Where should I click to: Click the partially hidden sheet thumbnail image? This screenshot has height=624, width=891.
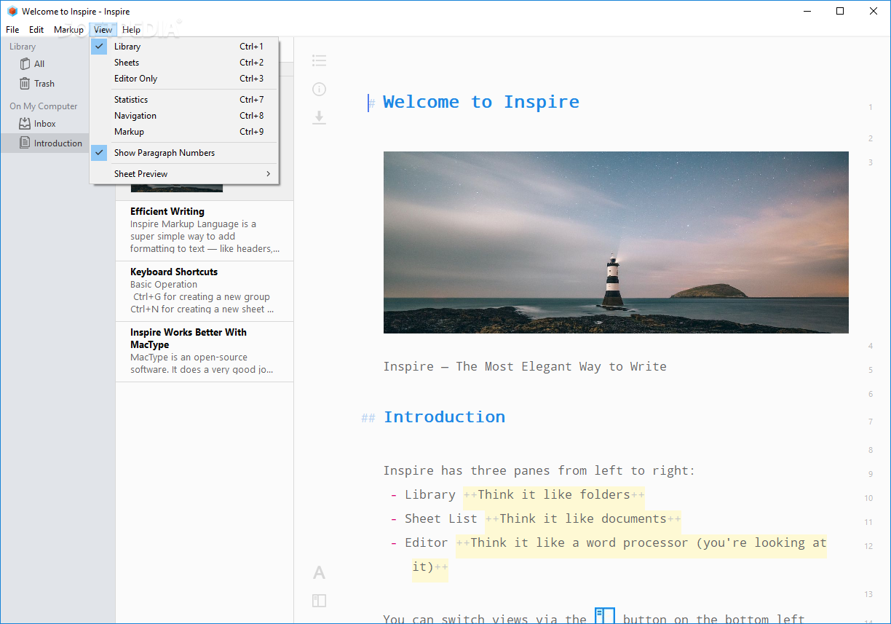(x=177, y=188)
